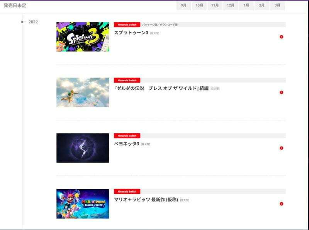309x230 pixels.
Task: Open the ベヨネッタ3 title link
Action: click(x=127, y=144)
